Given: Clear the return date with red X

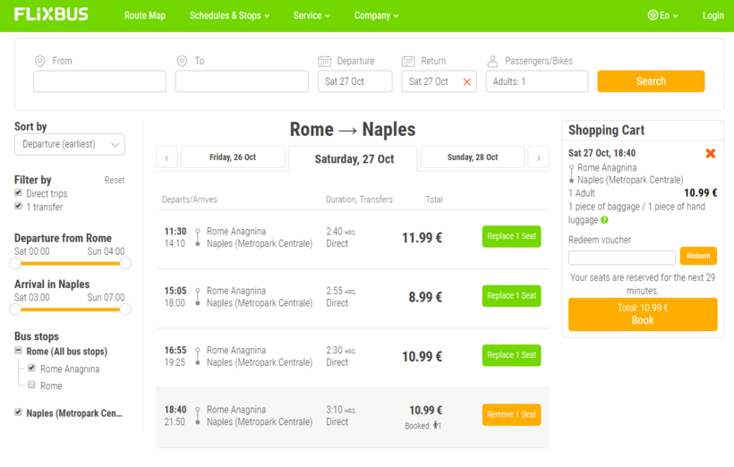Looking at the screenshot, I should pos(466,81).
